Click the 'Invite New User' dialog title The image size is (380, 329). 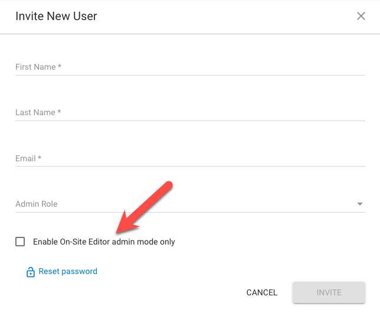tap(56, 16)
